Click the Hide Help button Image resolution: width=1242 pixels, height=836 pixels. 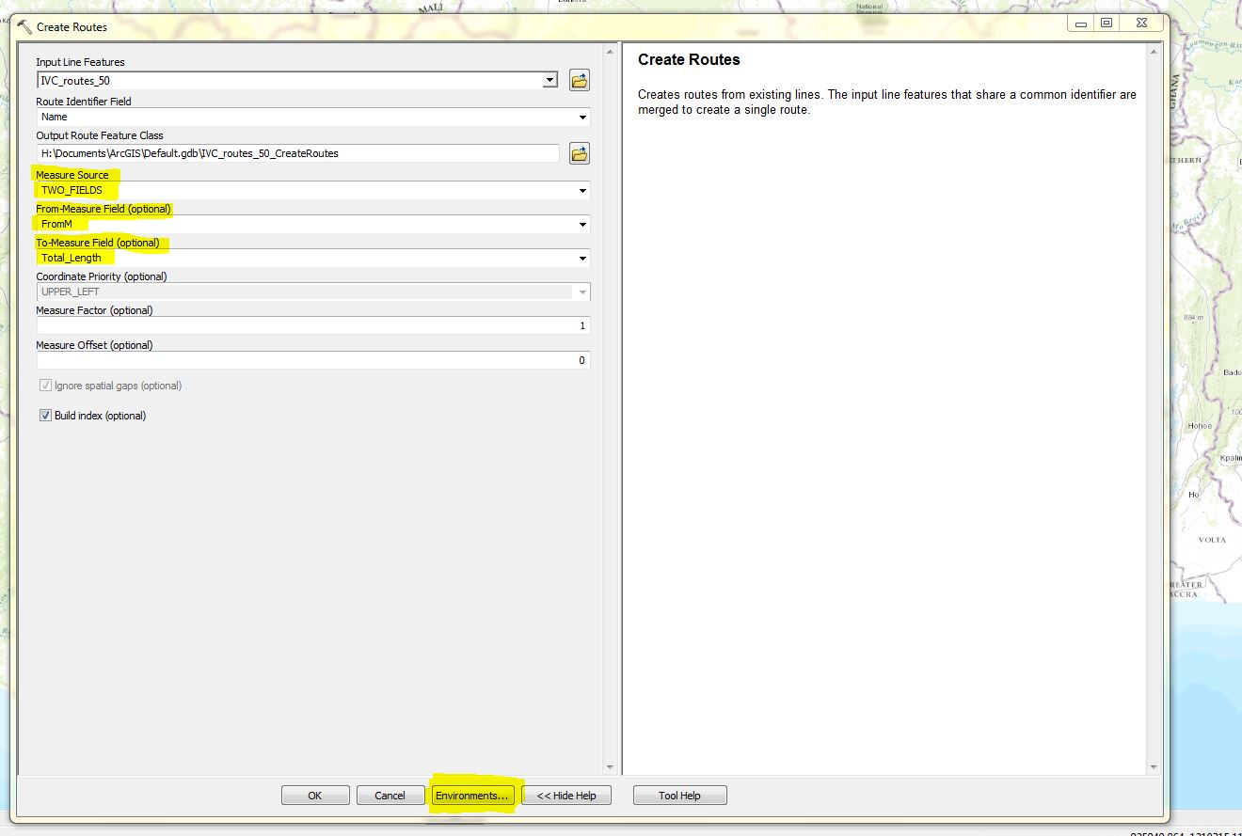tap(566, 796)
